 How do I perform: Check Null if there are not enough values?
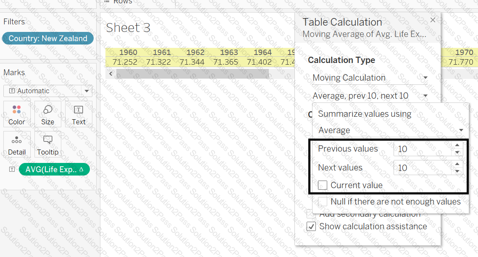[323, 202]
